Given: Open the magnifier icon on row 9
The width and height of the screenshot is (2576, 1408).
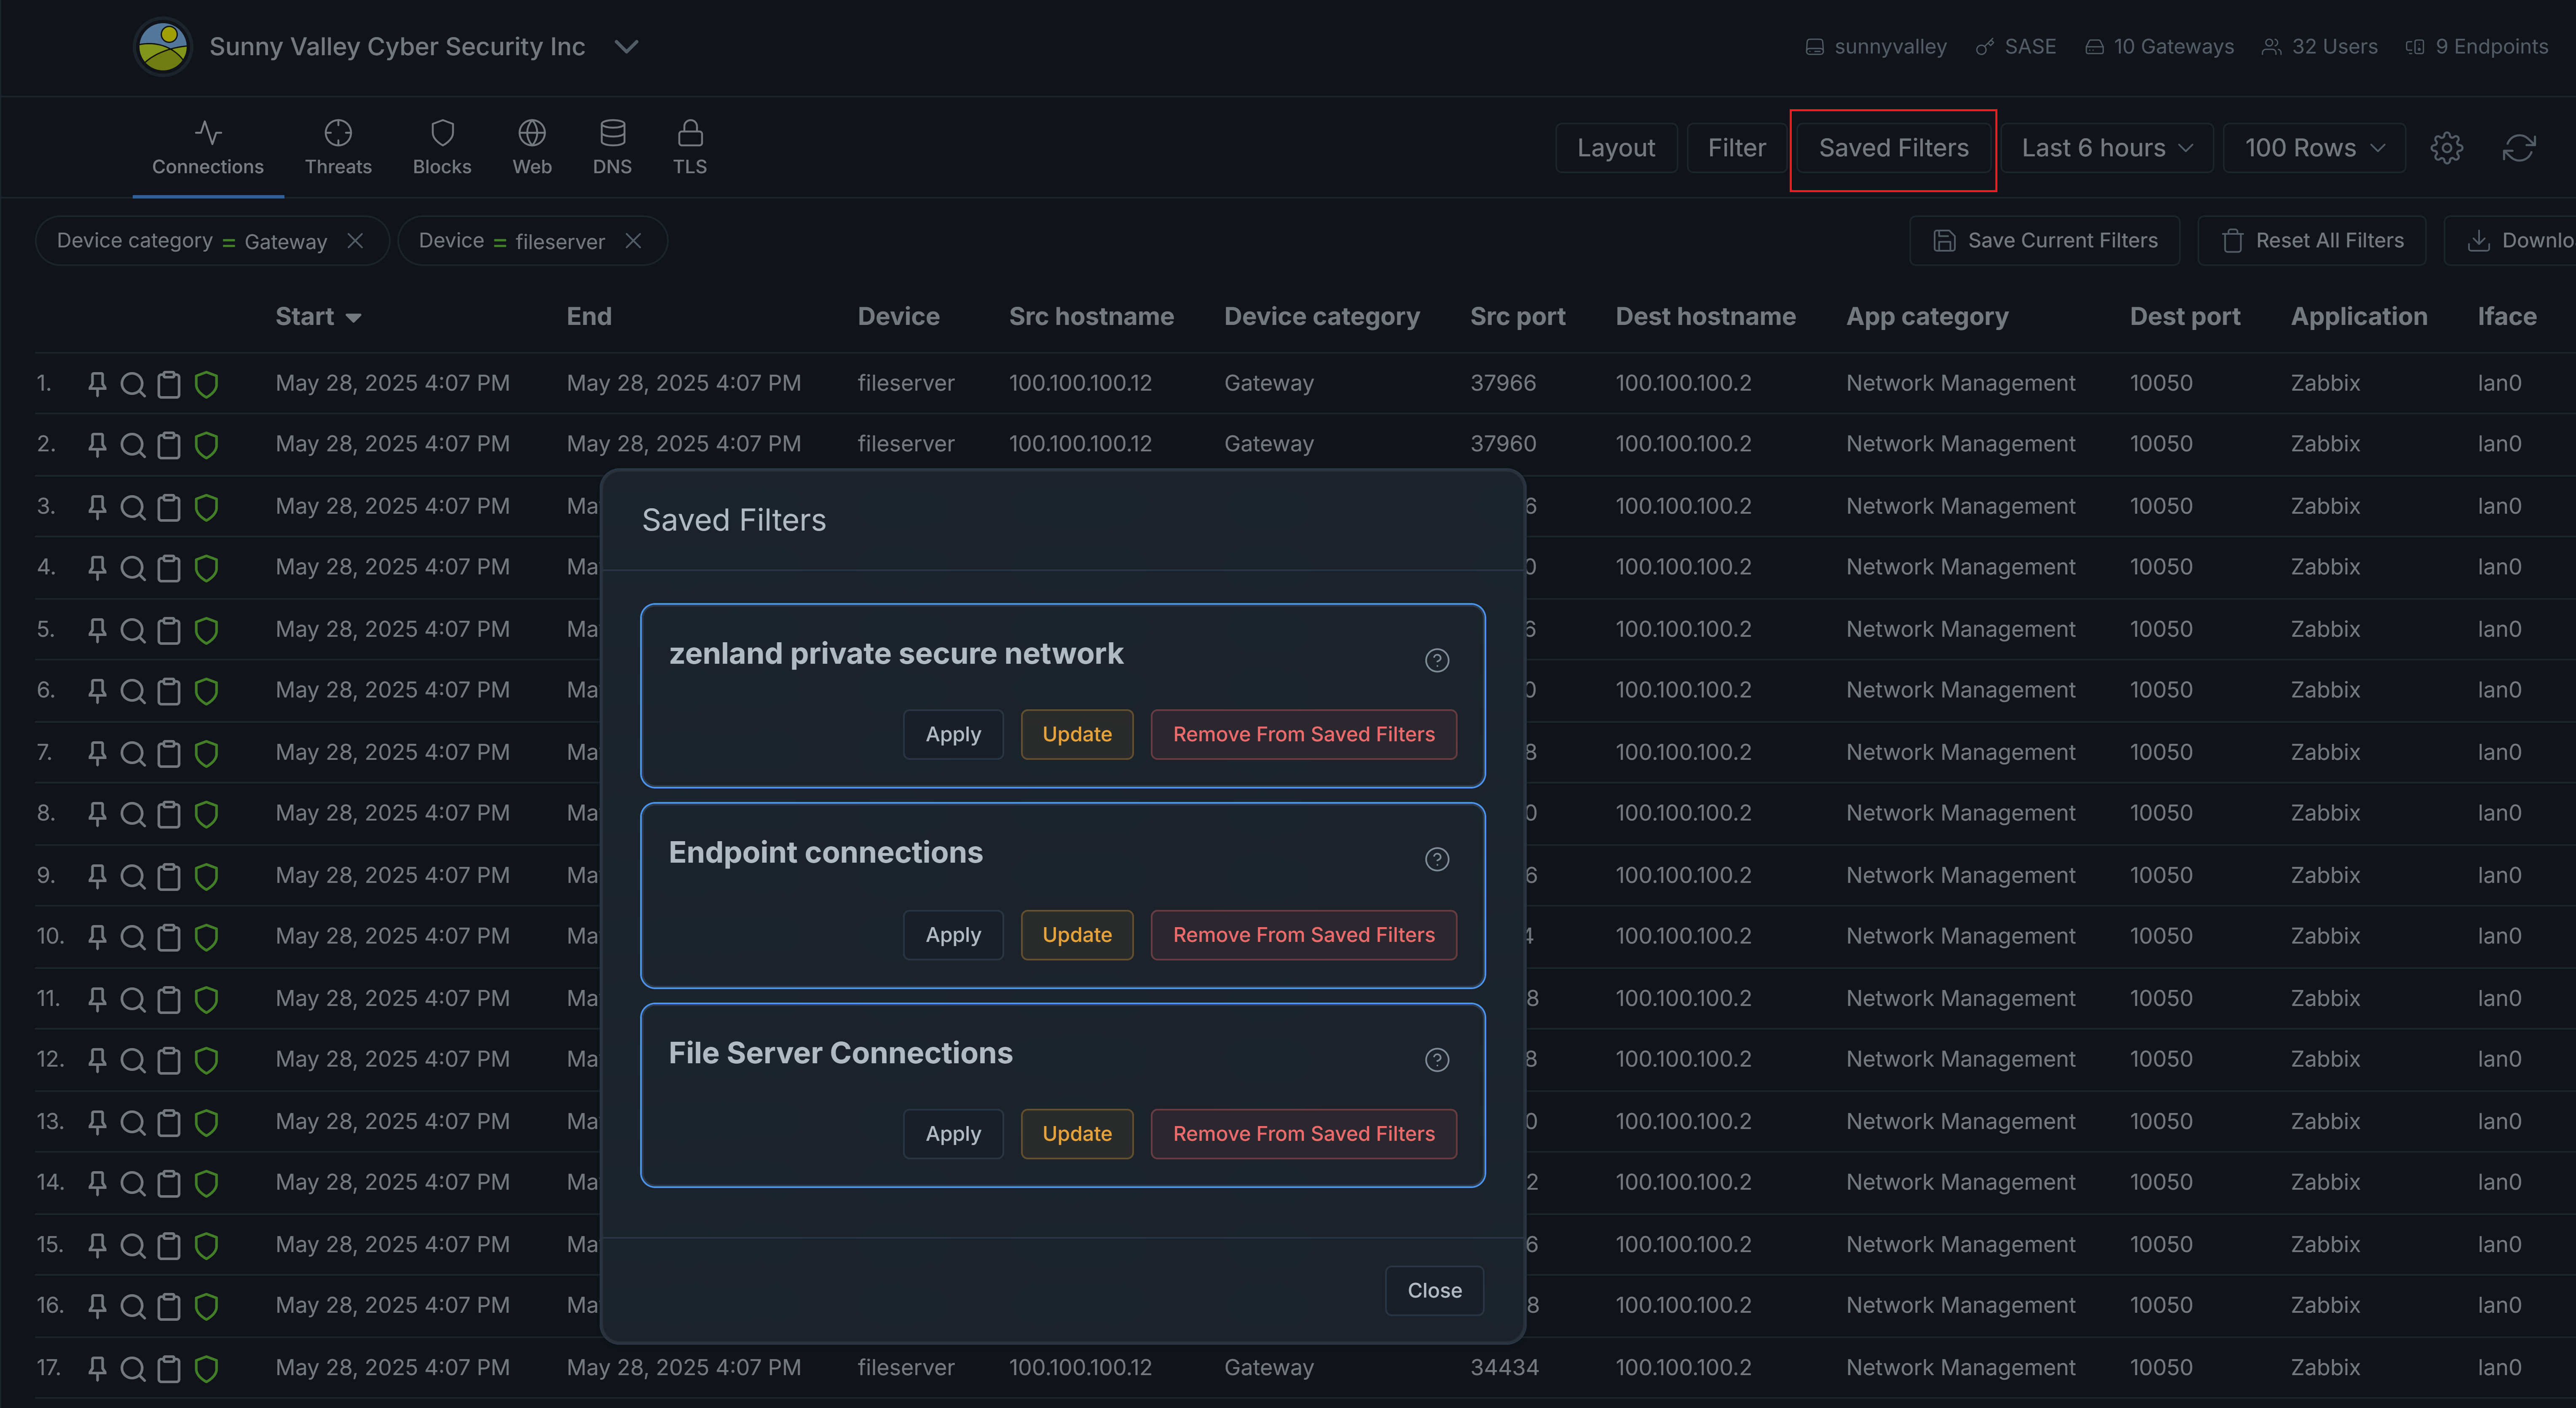Looking at the screenshot, I should coord(133,876).
